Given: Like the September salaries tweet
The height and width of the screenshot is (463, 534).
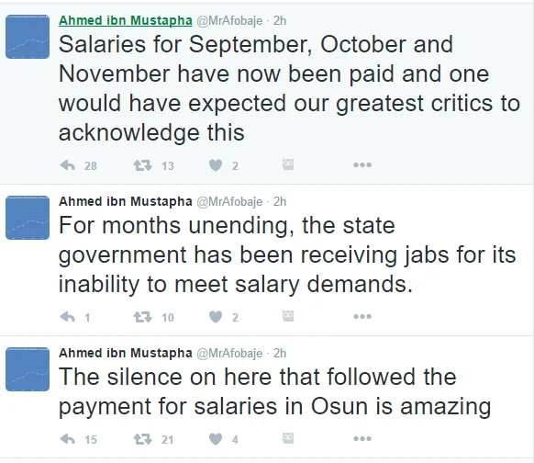Looking at the screenshot, I should point(216,165).
